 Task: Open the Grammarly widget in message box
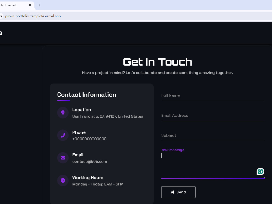(x=260, y=172)
